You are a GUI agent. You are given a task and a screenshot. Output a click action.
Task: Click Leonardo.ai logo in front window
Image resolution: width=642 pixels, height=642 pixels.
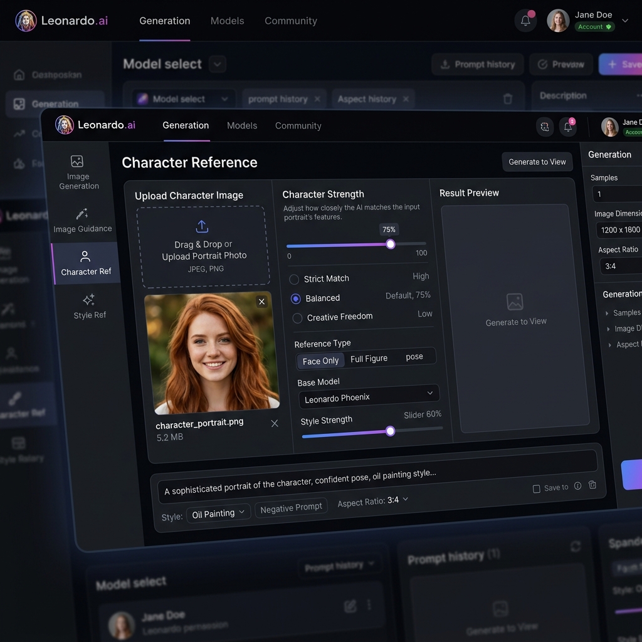click(95, 125)
